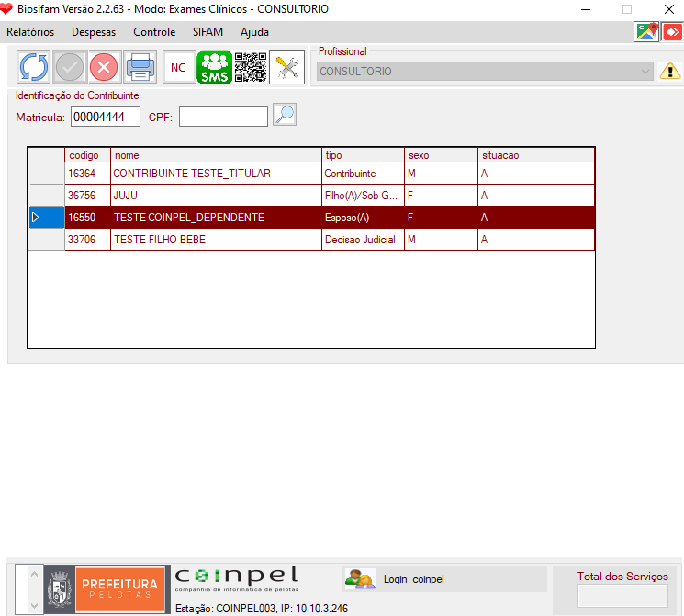Open the map icon at top right
This screenshot has height=616, width=684.
(646, 32)
